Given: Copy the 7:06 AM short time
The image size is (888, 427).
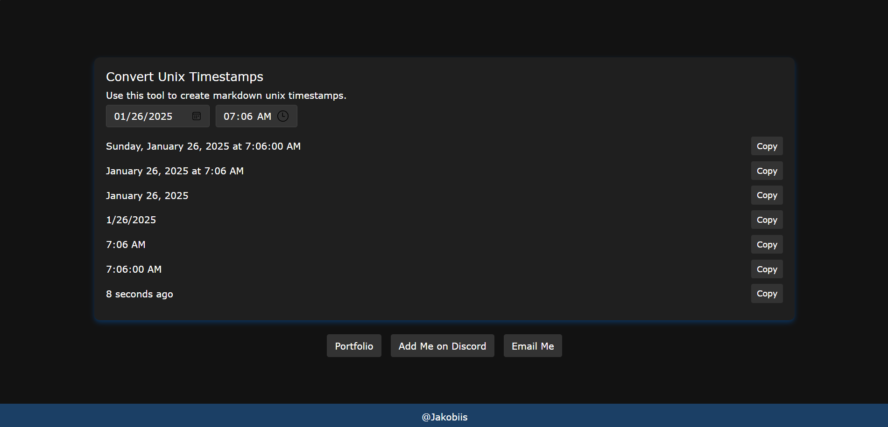Looking at the screenshot, I should pyautogui.click(x=767, y=244).
